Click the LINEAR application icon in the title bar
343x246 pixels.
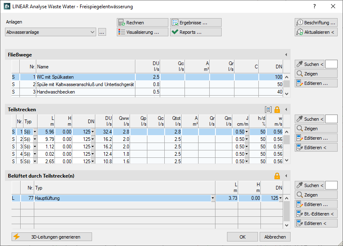point(7,6)
